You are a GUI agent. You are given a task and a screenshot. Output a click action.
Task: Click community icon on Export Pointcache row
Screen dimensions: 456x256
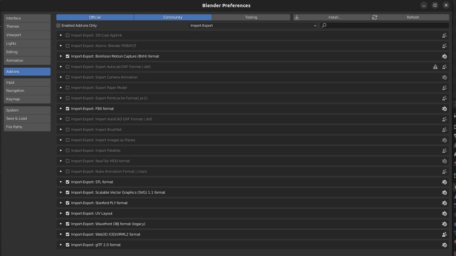coord(444,98)
